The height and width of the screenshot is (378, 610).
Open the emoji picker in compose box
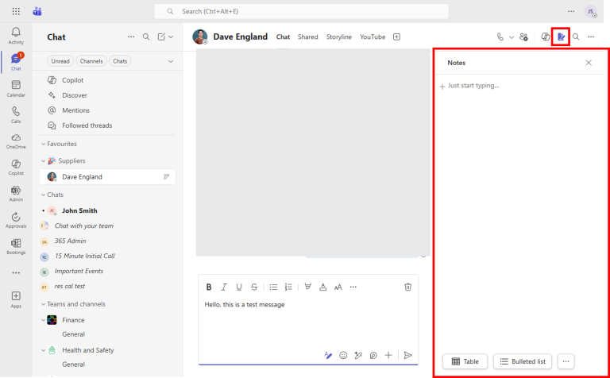[x=343, y=356]
